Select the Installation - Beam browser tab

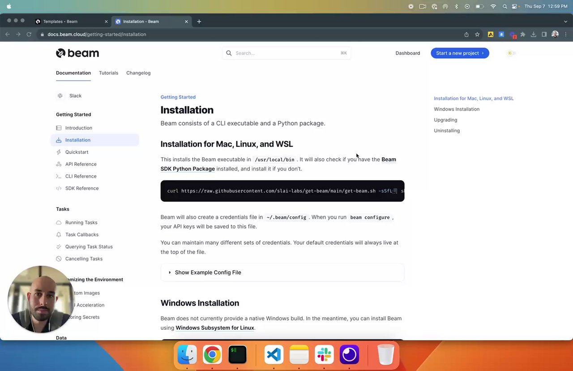click(x=152, y=22)
